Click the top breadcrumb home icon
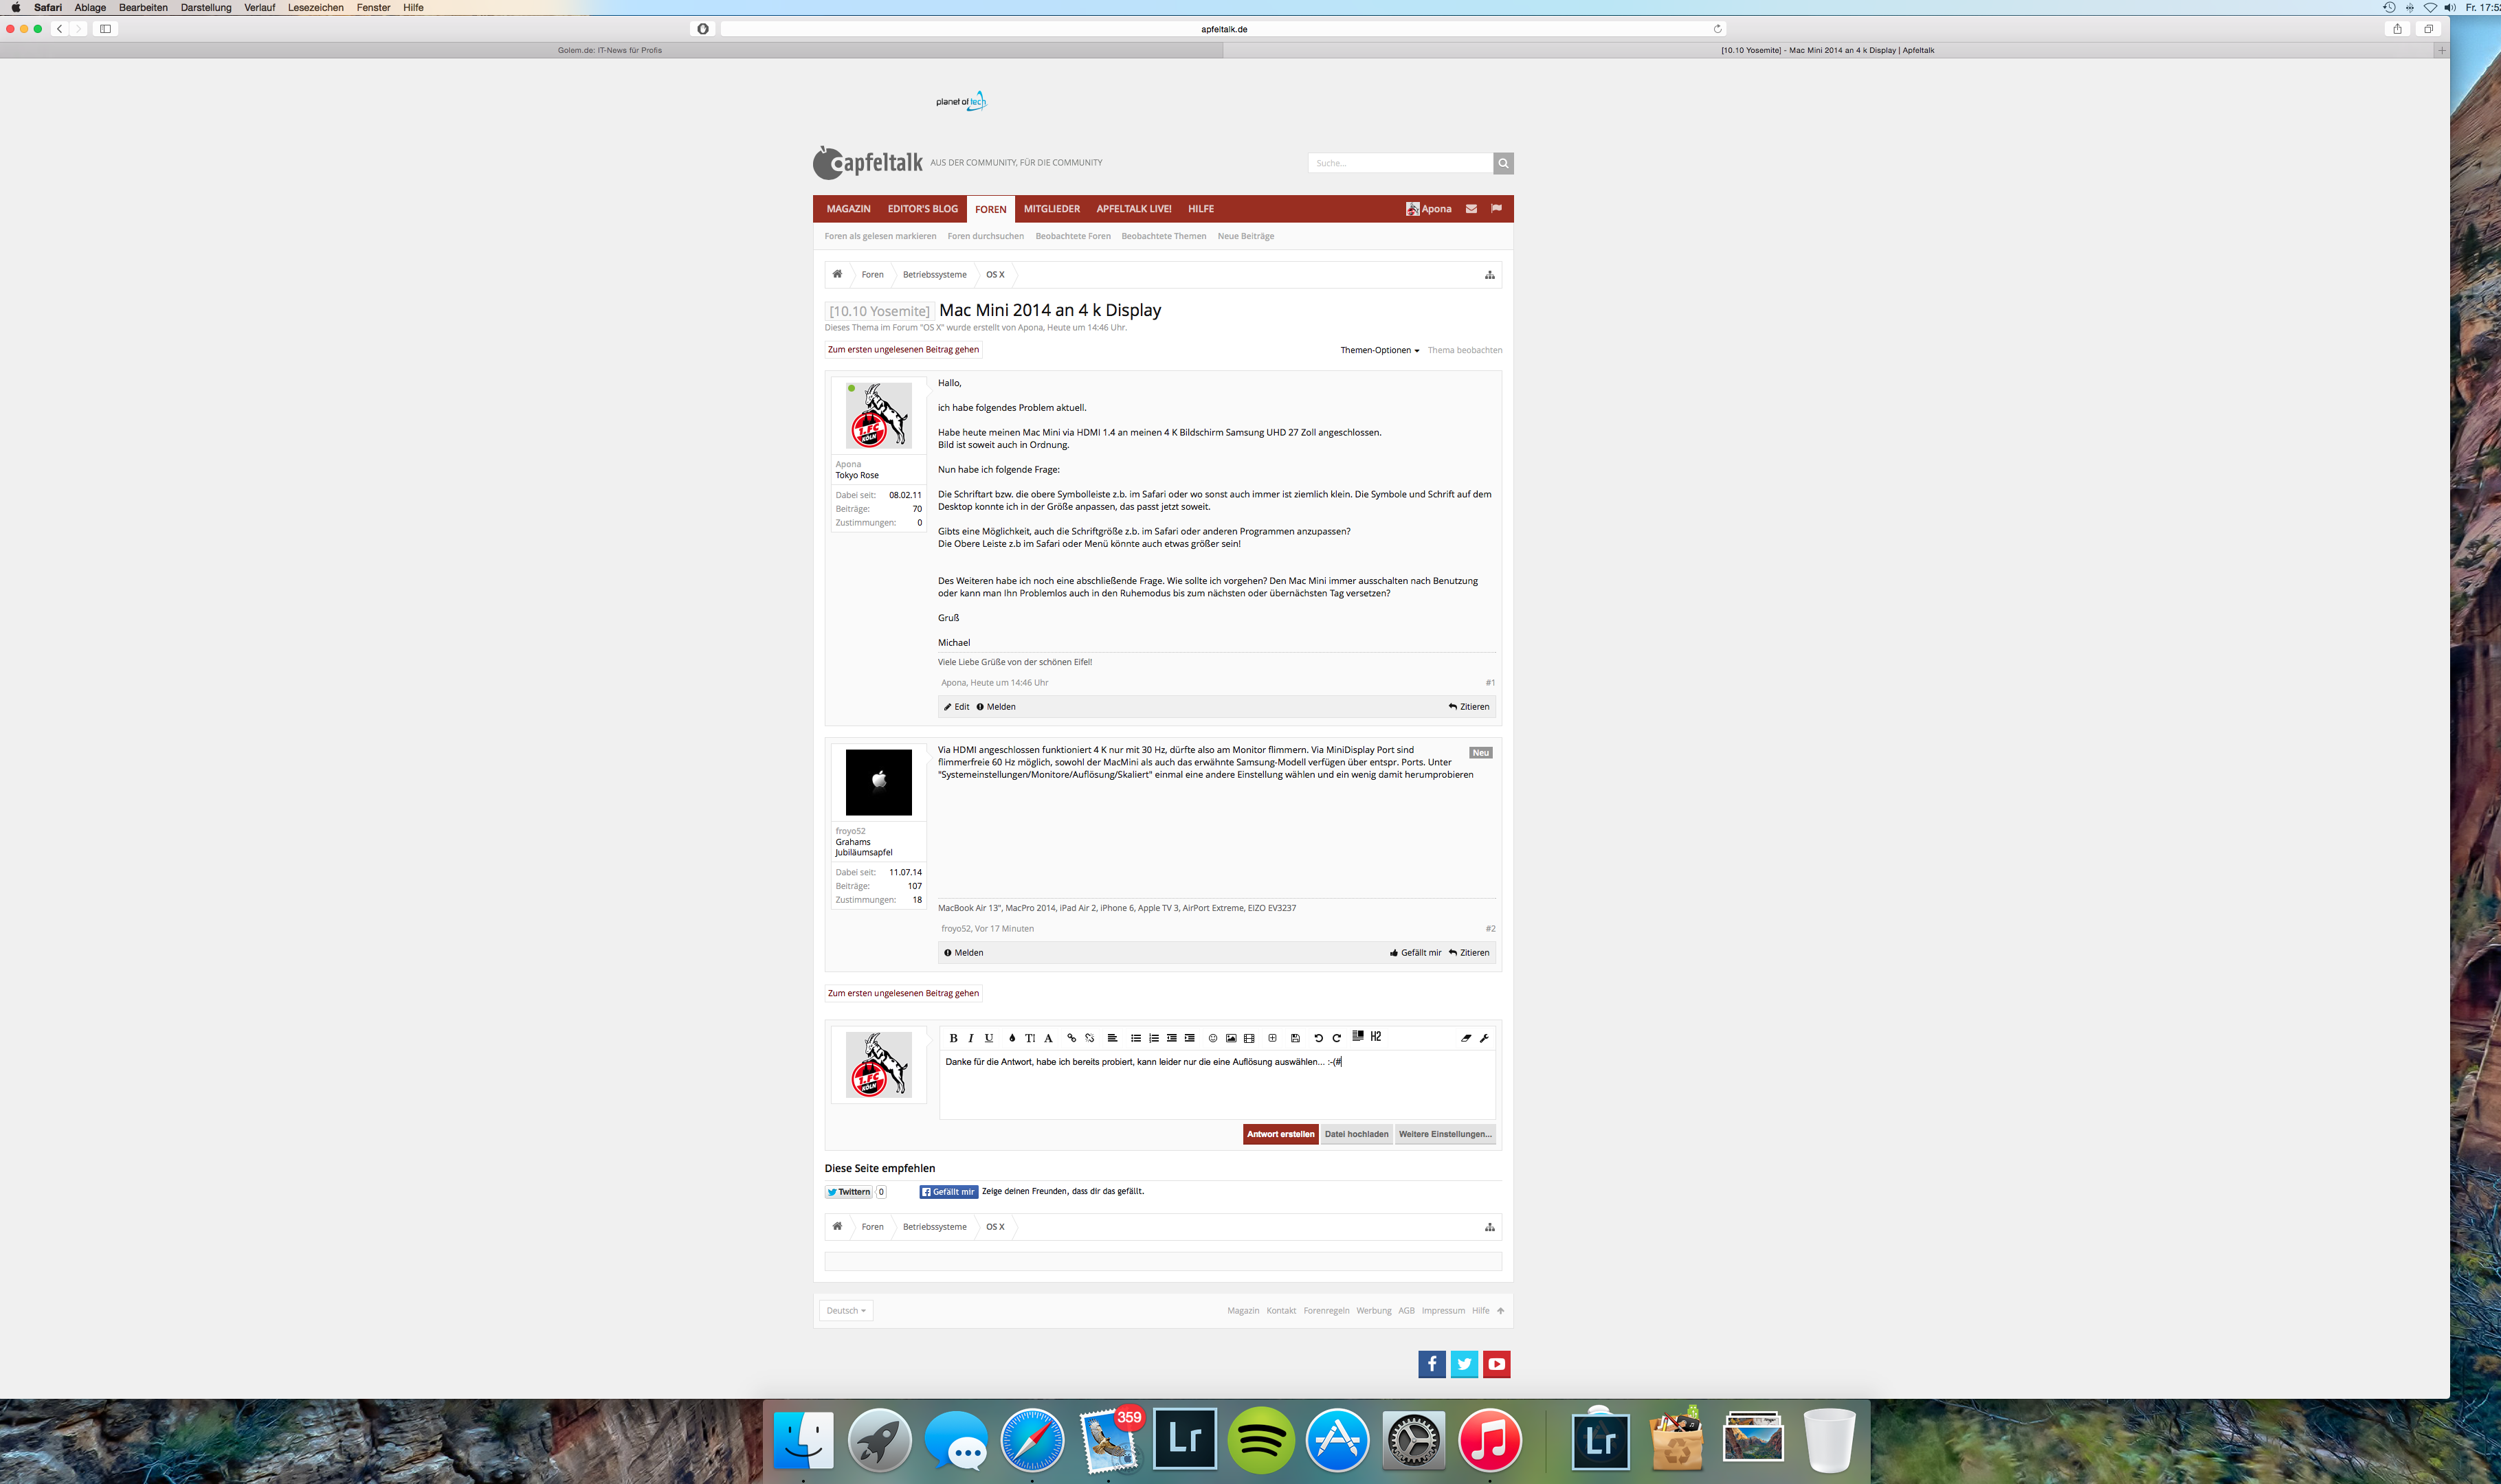This screenshot has width=2501, height=1484. pyautogui.click(x=837, y=274)
